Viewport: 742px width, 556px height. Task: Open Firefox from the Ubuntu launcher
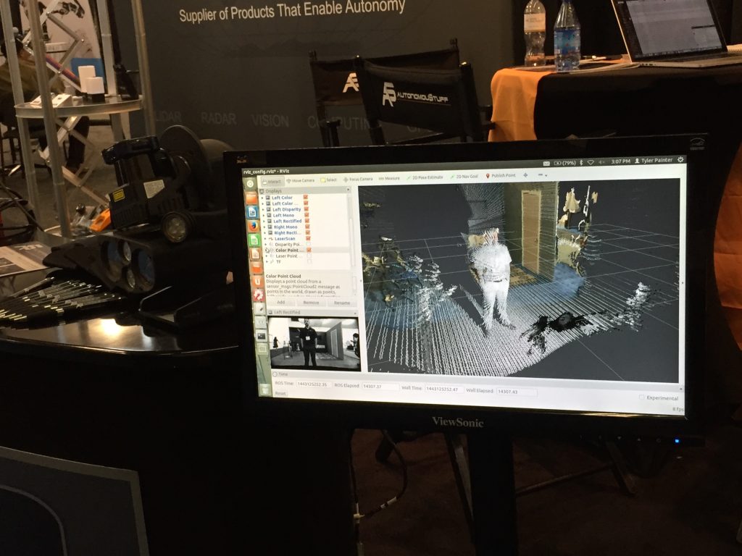253,227
